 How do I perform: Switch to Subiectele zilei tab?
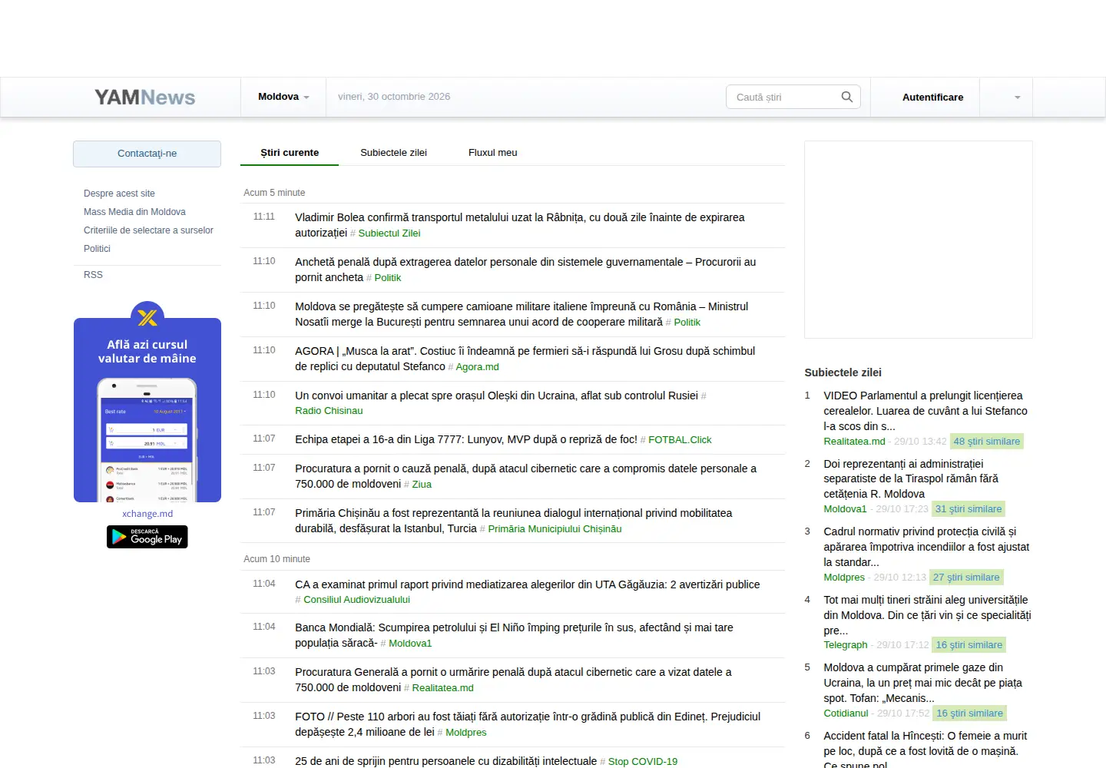393,153
